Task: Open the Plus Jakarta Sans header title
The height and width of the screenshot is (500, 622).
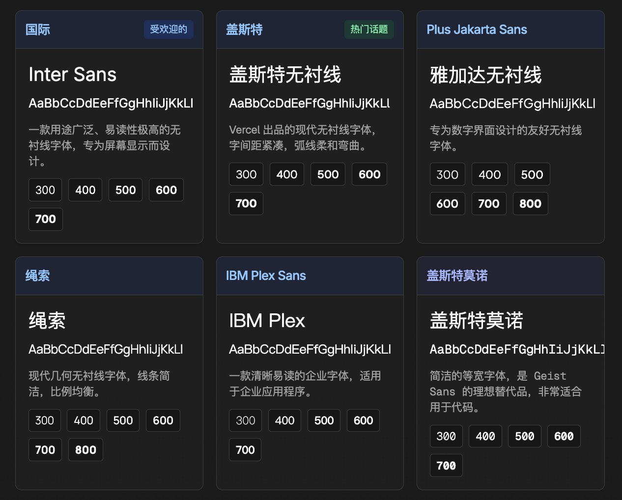Action: tap(477, 29)
